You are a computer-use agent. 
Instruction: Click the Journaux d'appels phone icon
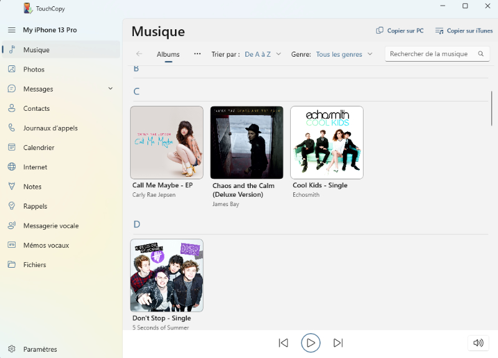click(12, 128)
